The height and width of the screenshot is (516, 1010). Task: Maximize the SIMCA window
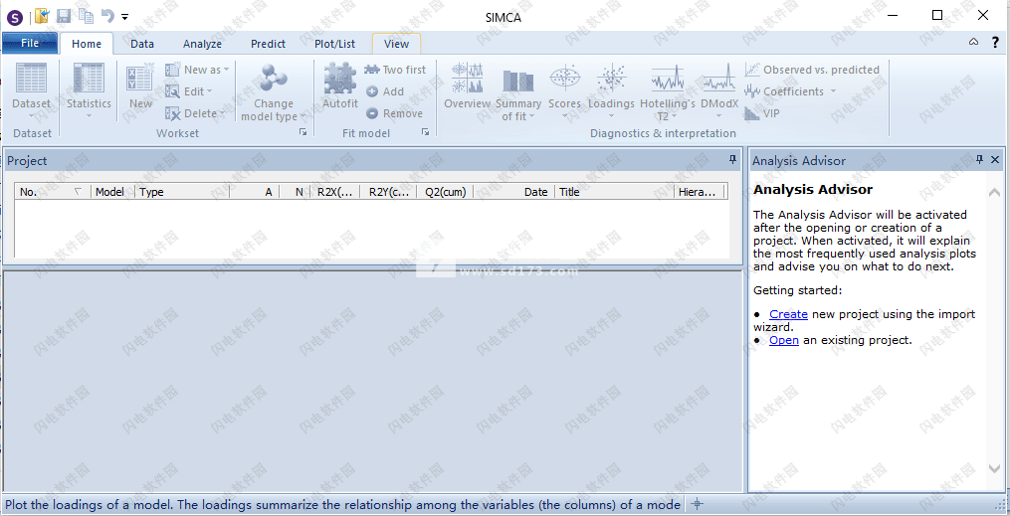click(x=937, y=15)
